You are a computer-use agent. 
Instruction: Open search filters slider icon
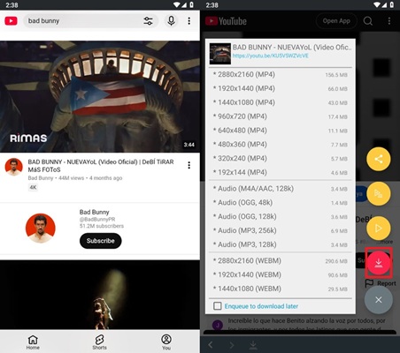click(148, 21)
